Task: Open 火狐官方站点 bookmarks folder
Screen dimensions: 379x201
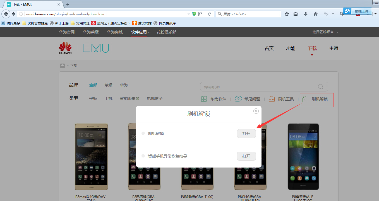Action: coord(35,23)
